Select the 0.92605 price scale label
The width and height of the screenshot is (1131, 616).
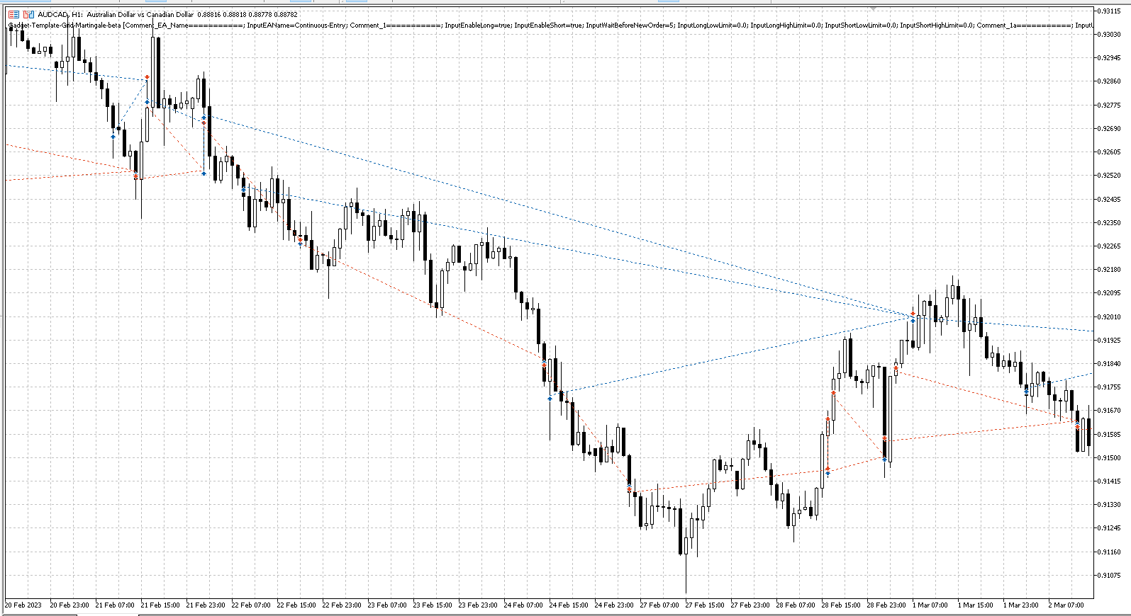pos(1108,152)
